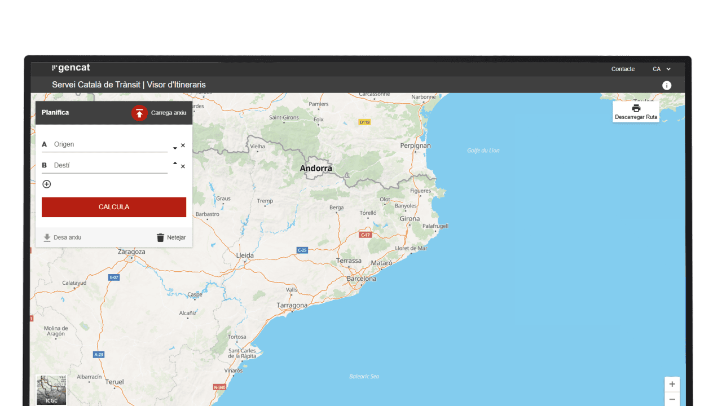Click the gencat logo
This screenshot has width=722, height=406.
pyautogui.click(x=71, y=68)
